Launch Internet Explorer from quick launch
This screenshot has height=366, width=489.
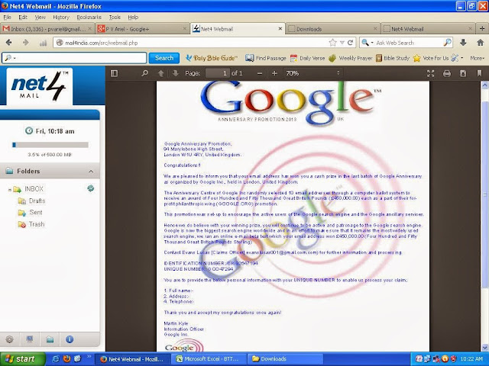click(56, 359)
